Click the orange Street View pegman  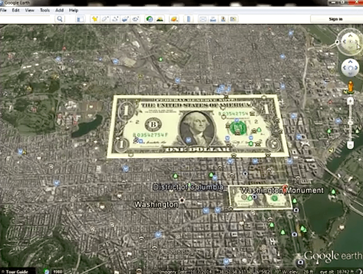tap(350, 87)
